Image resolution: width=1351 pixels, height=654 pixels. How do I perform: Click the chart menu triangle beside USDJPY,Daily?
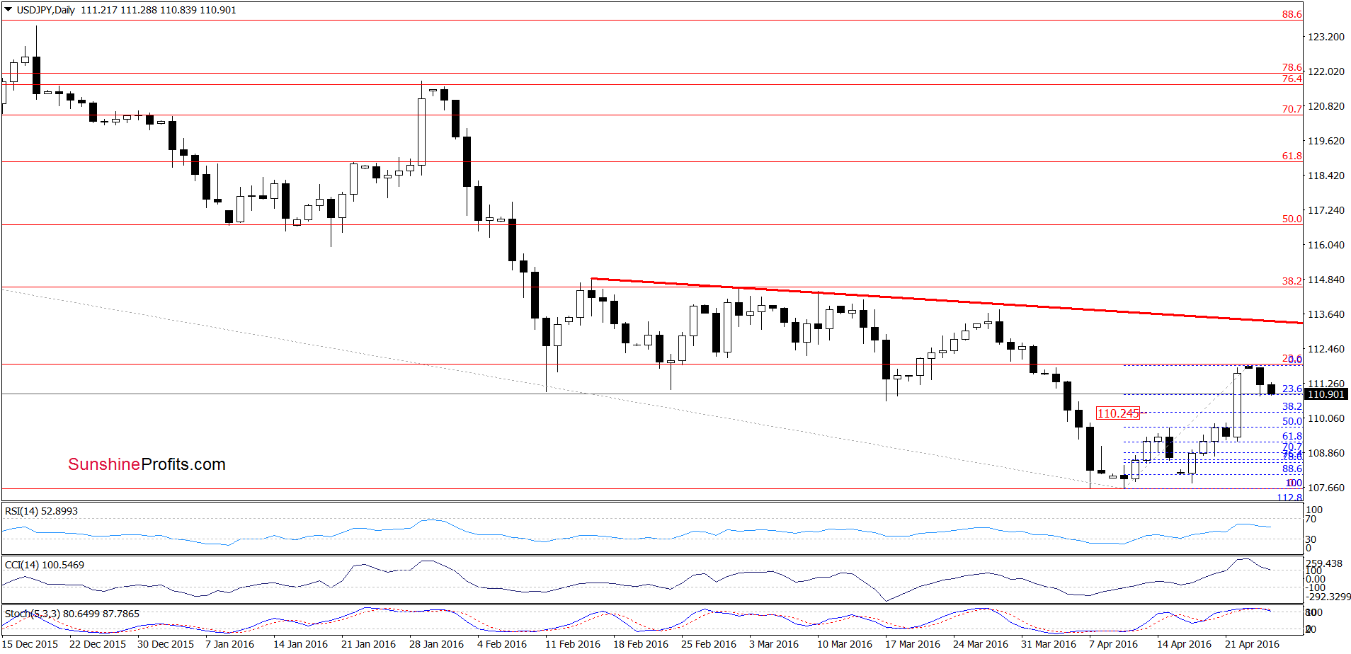8,10
